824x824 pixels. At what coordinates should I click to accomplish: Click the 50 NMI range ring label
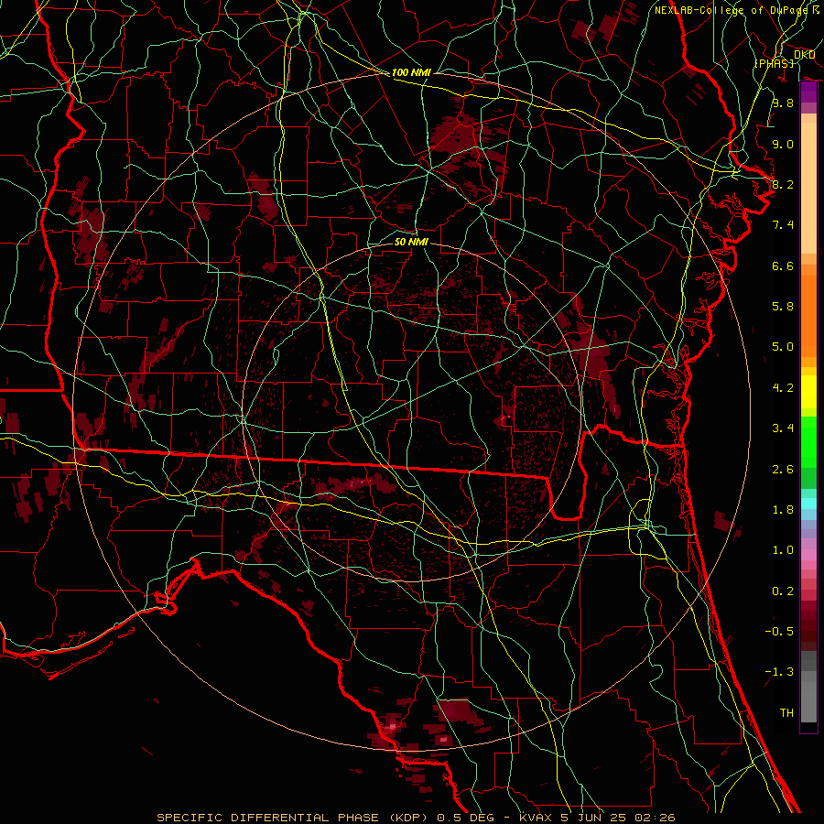click(x=411, y=242)
